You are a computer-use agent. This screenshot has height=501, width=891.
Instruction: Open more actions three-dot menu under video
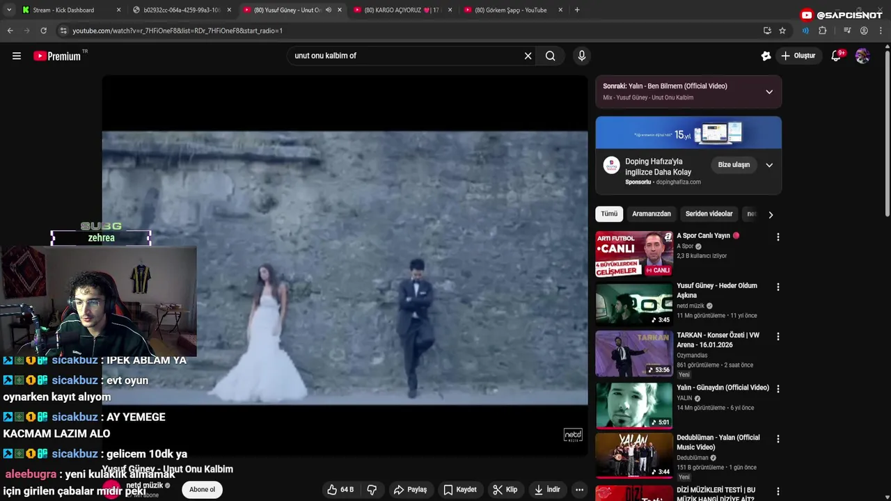click(579, 490)
